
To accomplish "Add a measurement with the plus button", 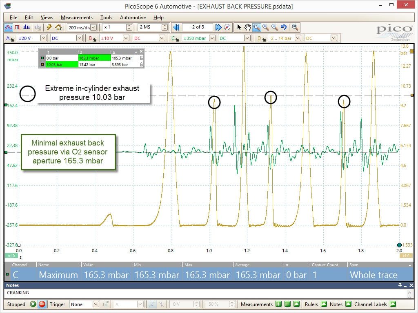I will (278, 304).
